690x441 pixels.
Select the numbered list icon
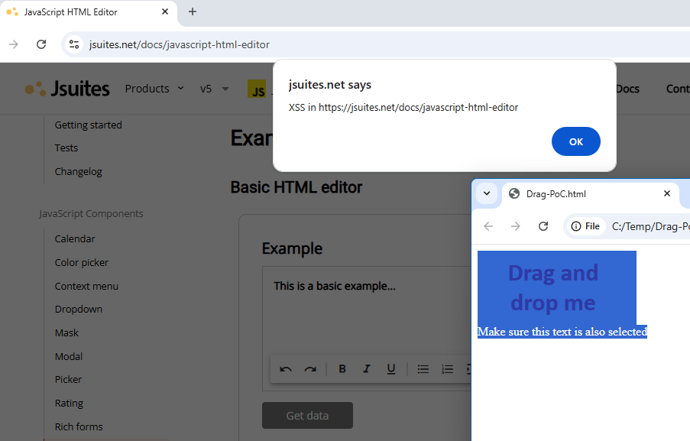tap(448, 368)
